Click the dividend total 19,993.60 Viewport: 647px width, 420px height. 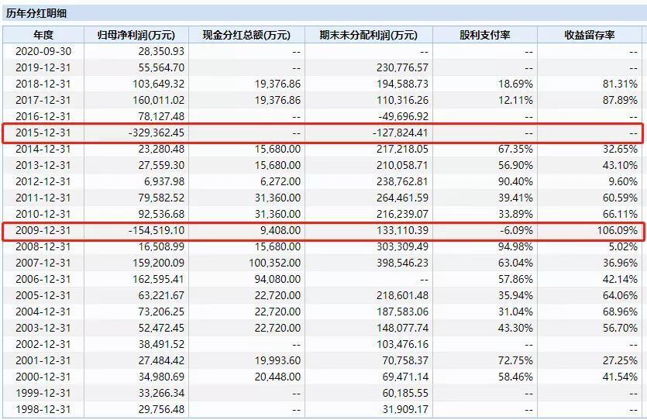click(277, 360)
